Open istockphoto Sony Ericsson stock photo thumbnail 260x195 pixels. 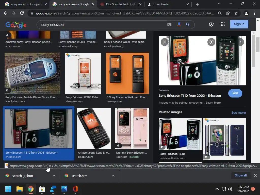click(32, 73)
